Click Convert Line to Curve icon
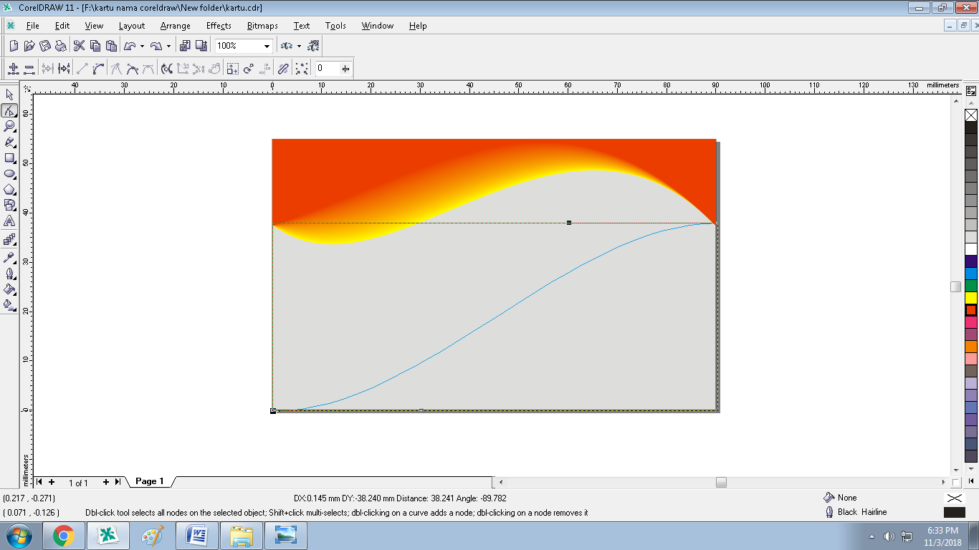This screenshot has height=550, width=979. tap(98, 69)
